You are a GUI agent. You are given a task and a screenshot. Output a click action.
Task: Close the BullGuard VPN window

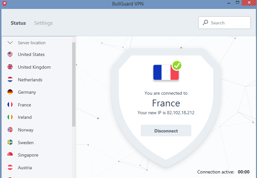click(249, 3)
